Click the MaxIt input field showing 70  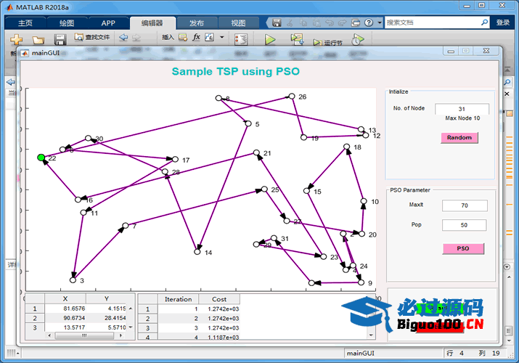tap(465, 205)
